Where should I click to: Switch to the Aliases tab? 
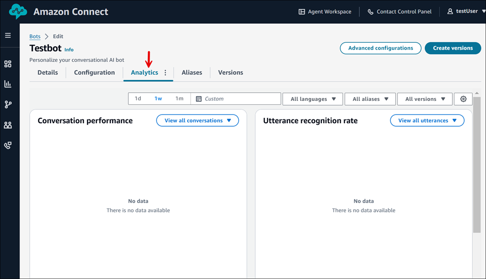point(191,72)
